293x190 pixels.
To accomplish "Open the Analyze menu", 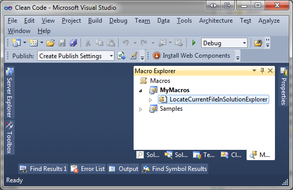I will pos(269,21).
